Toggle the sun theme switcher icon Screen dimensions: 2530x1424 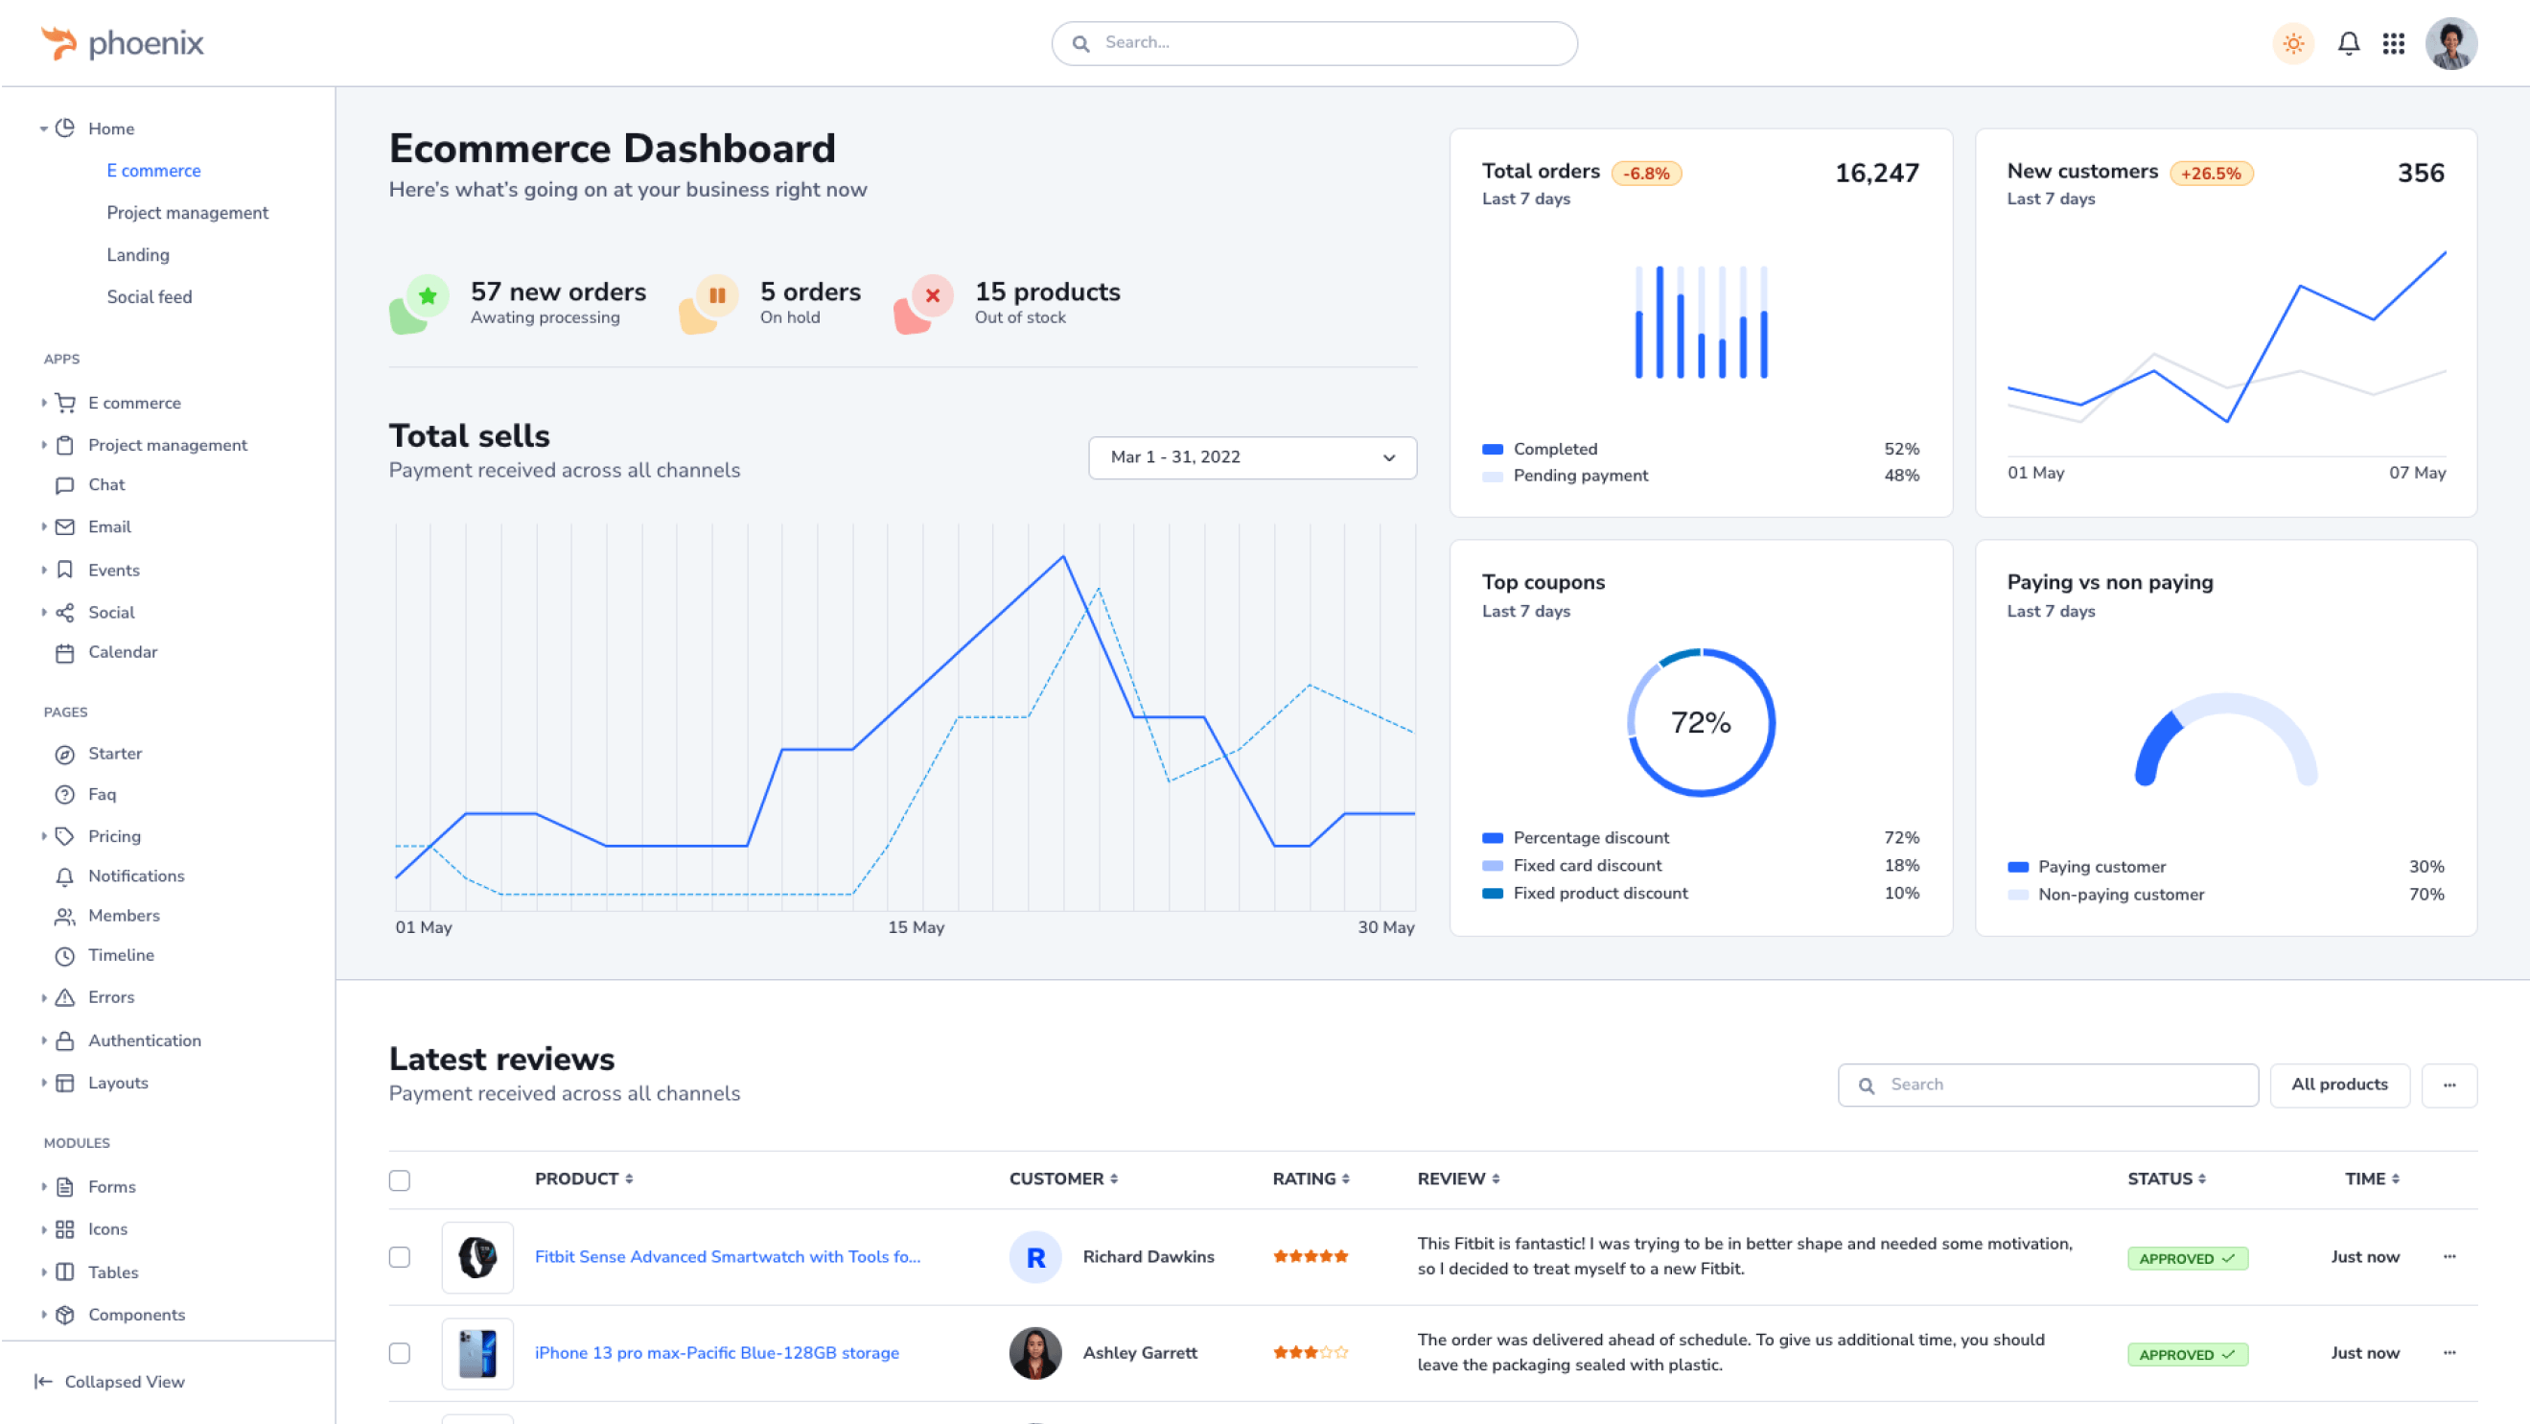2293,43
